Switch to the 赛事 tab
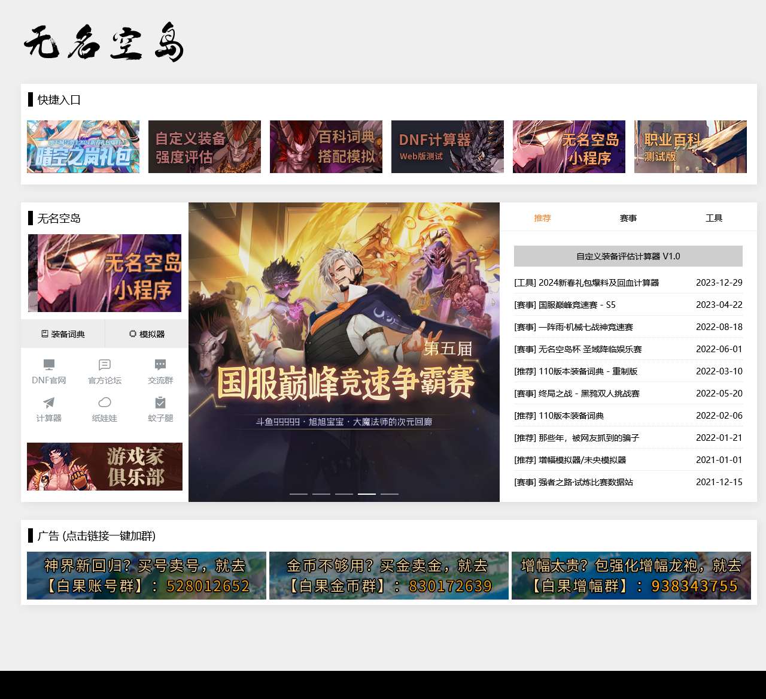 pyautogui.click(x=628, y=218)
